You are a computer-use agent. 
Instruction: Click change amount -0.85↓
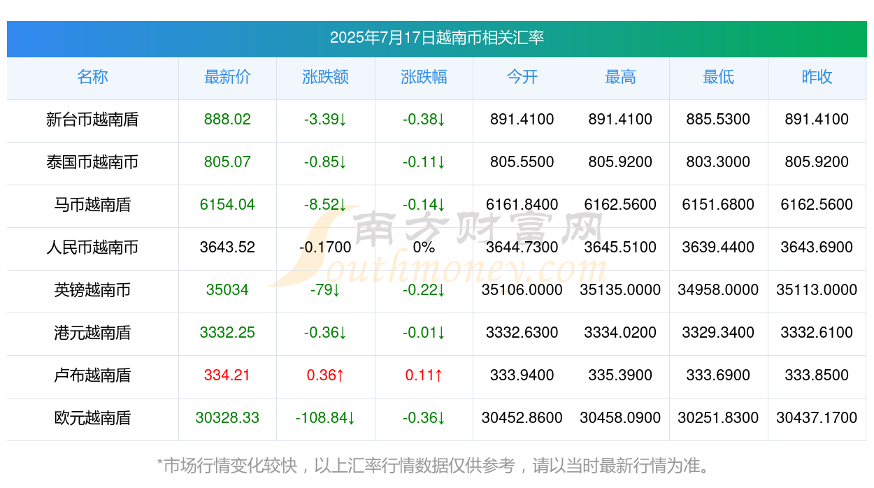325,162
